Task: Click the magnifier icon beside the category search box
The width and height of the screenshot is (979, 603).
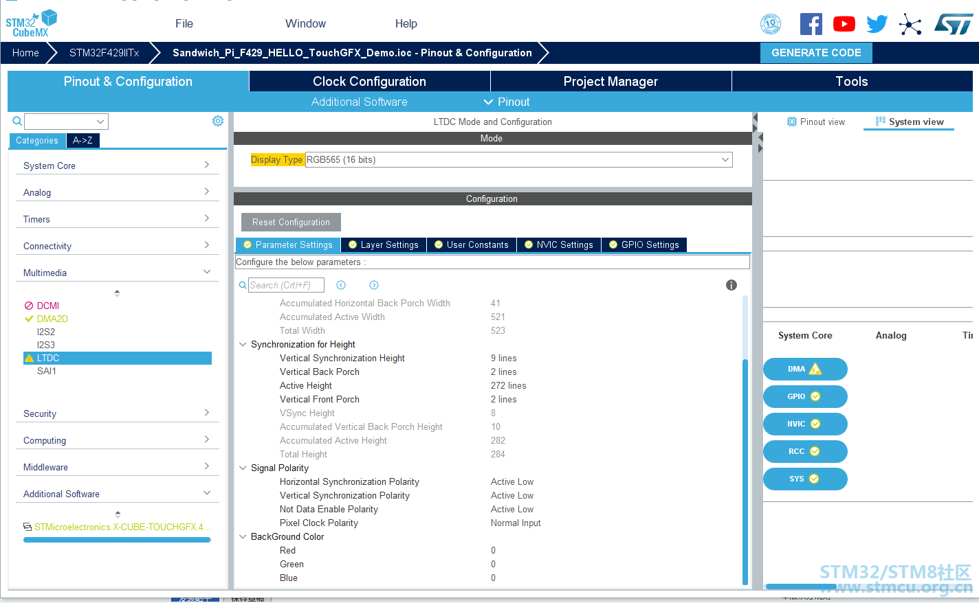Action: point(17,122)
